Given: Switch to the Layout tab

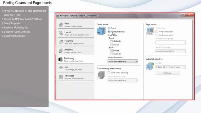Looking at the screenshot, I should [76, 33].
